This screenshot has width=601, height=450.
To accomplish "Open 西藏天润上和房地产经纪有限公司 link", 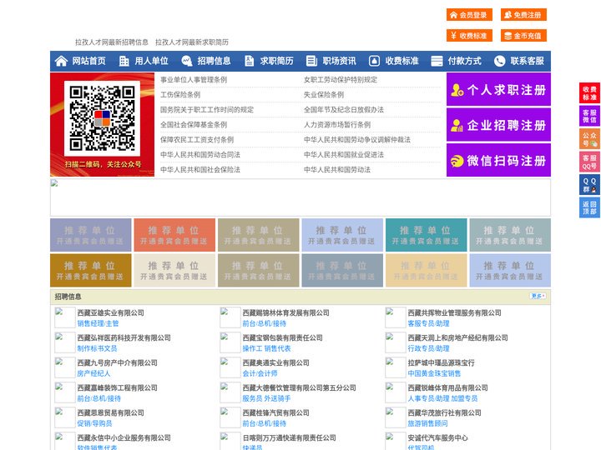I will click(x=457, y=337).
